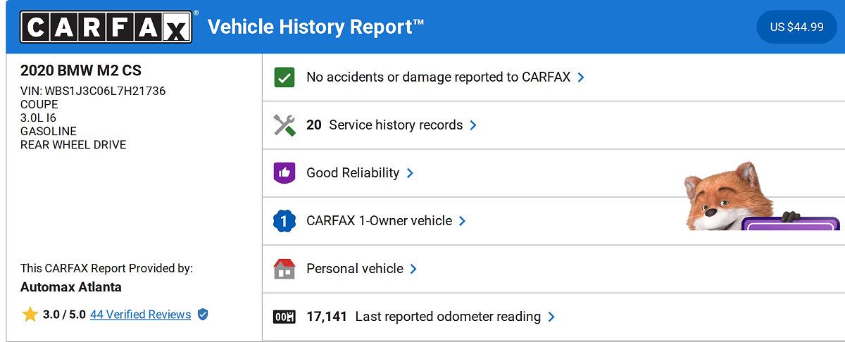
Task: Expand the Last reported odometer reading chevron
Action: [x=551, y=317]
